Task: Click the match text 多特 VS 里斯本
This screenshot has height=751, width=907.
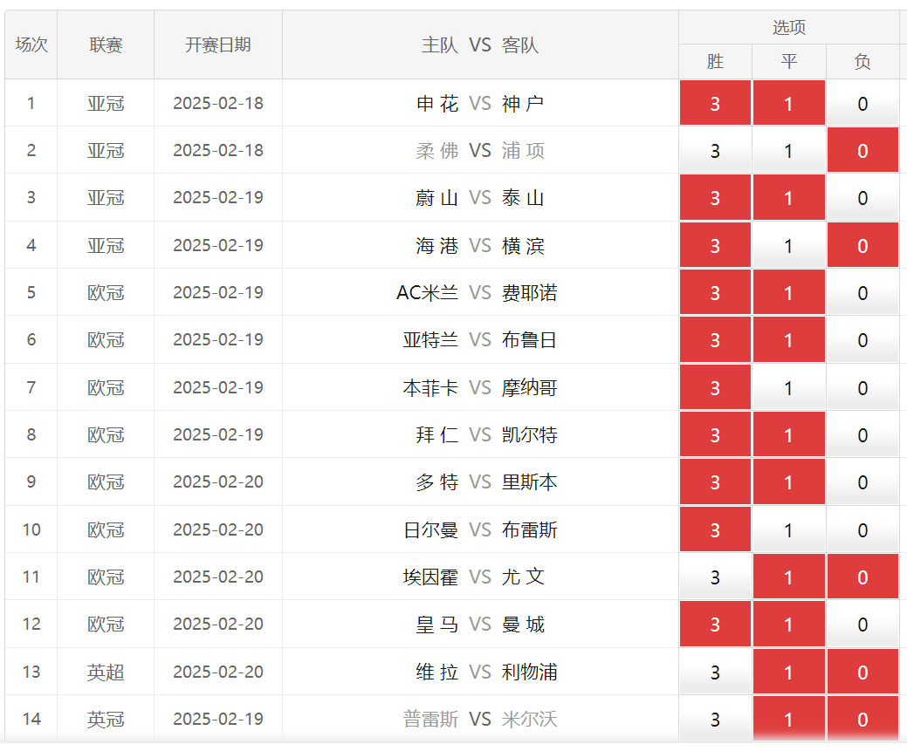Action: [486, 482]
